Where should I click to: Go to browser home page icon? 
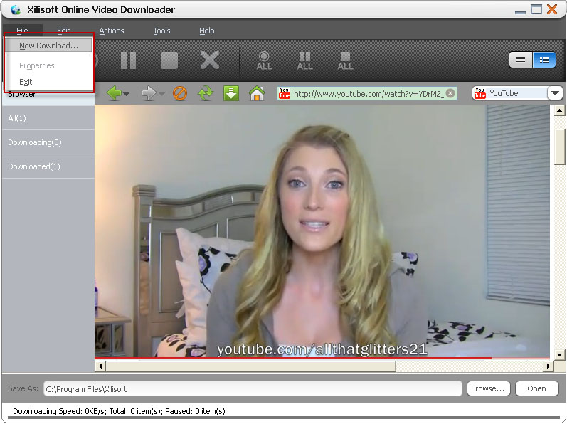(x=257, y=94)
